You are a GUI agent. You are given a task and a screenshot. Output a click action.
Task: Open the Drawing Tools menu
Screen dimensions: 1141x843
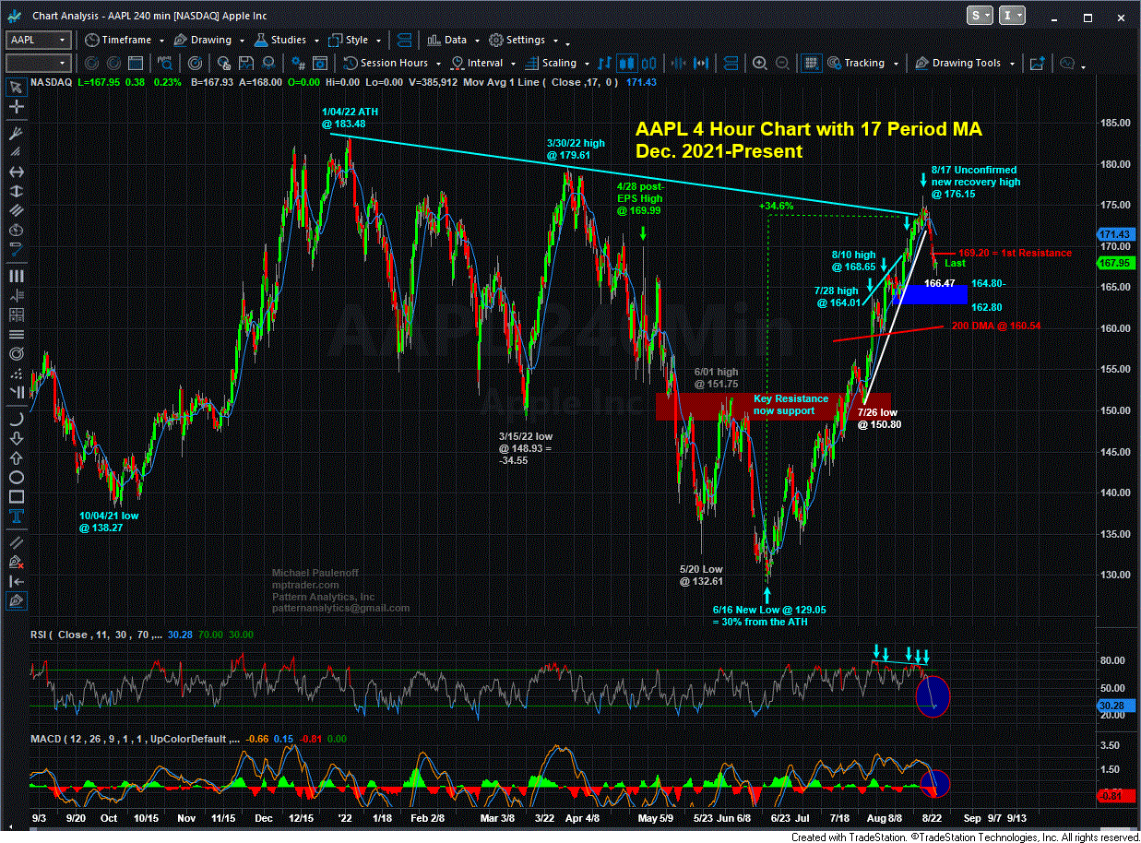point(965,63)
